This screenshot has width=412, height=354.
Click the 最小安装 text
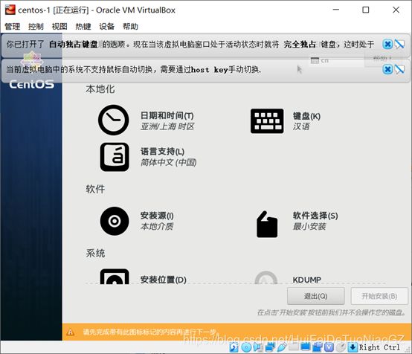pos(309,227)
